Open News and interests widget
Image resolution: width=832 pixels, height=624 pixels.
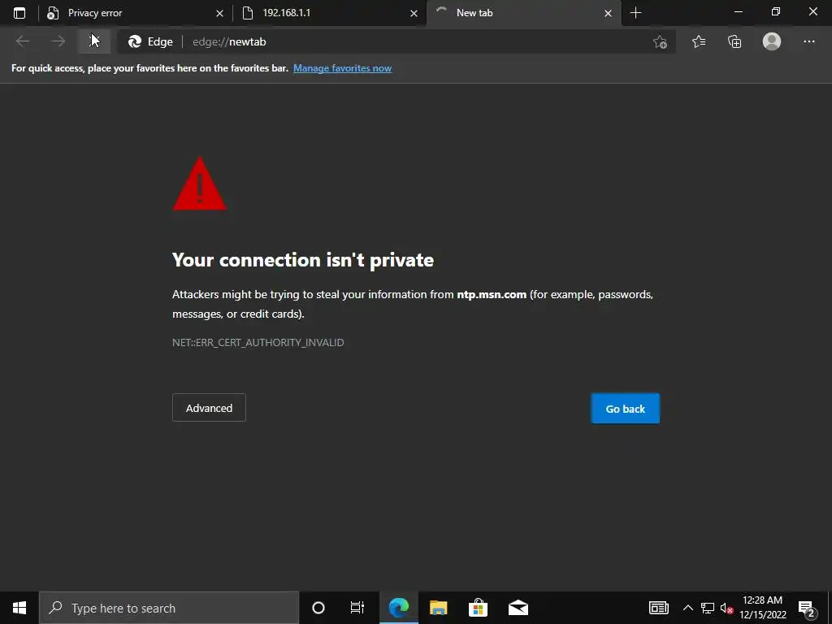[x=658, y=608]
